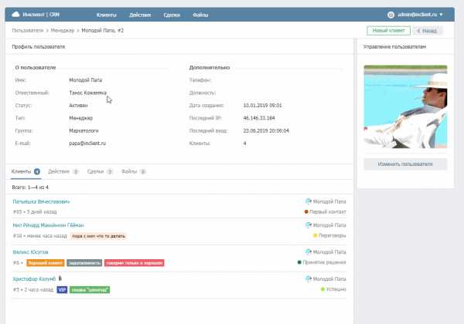Click the user profile photo
The height and width of the screenshot is (324, 464).
click(x=405, y=106)
